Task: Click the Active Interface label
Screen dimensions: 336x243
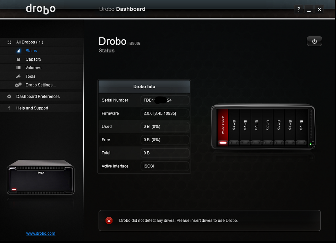Action: pos(115,166)
